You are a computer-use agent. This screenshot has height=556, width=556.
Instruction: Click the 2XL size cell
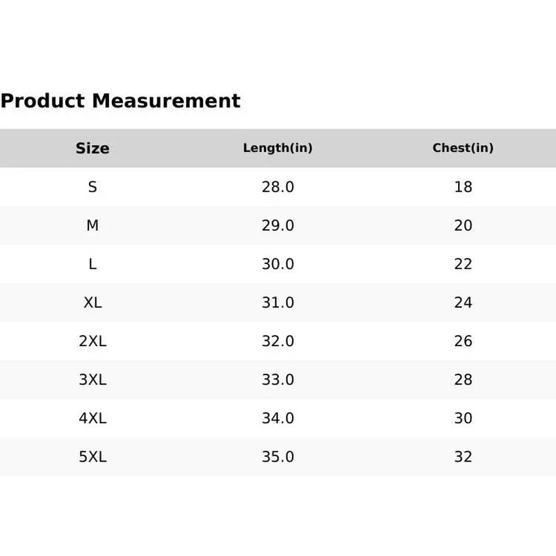[x=92, y=341]
